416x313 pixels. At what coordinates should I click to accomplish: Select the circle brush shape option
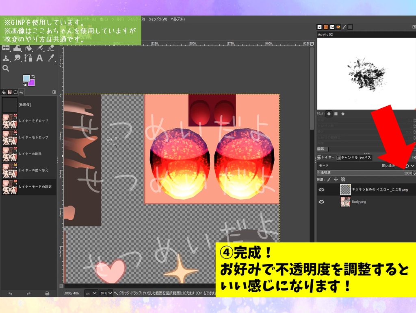coord(329,114)
